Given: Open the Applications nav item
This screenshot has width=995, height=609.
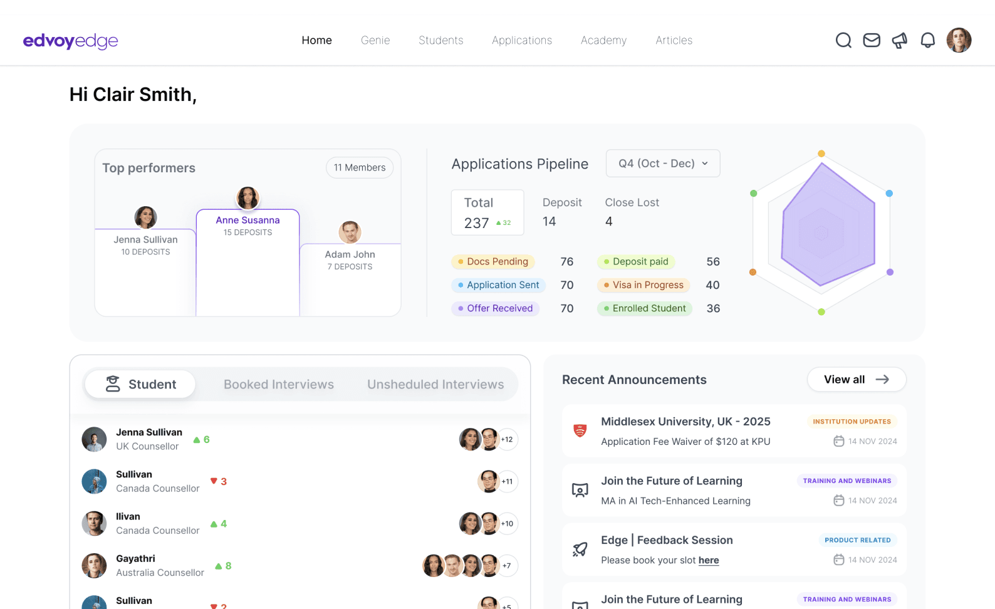Looking at the screenshot, I should [x=522, y=40].
